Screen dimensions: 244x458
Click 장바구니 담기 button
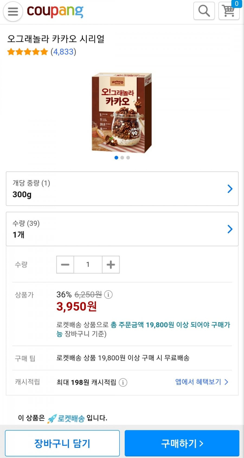(x=62, y=443)
